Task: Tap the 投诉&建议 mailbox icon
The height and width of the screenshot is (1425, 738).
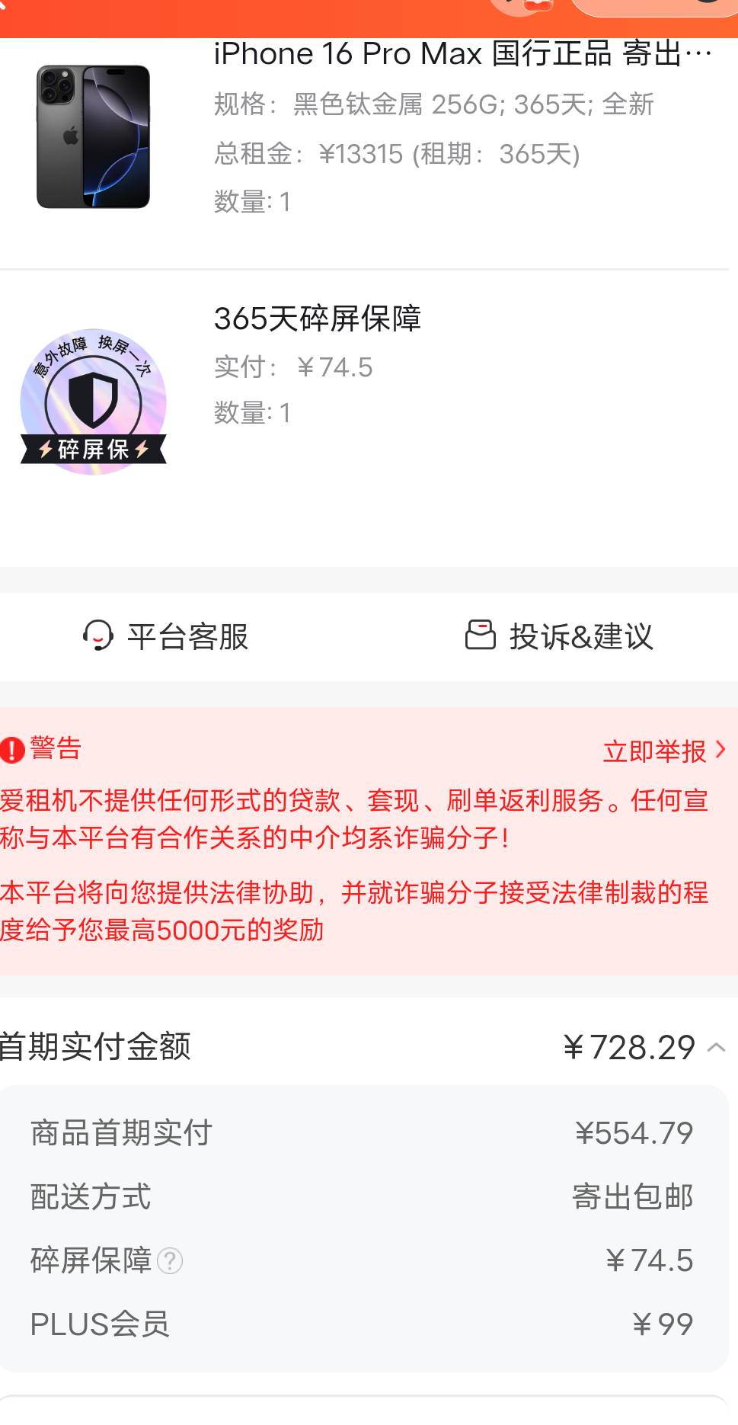Action: 481,635
